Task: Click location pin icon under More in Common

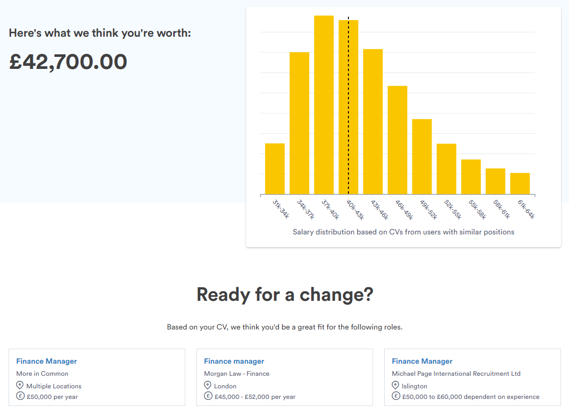Action: click(x=20, y=385)
